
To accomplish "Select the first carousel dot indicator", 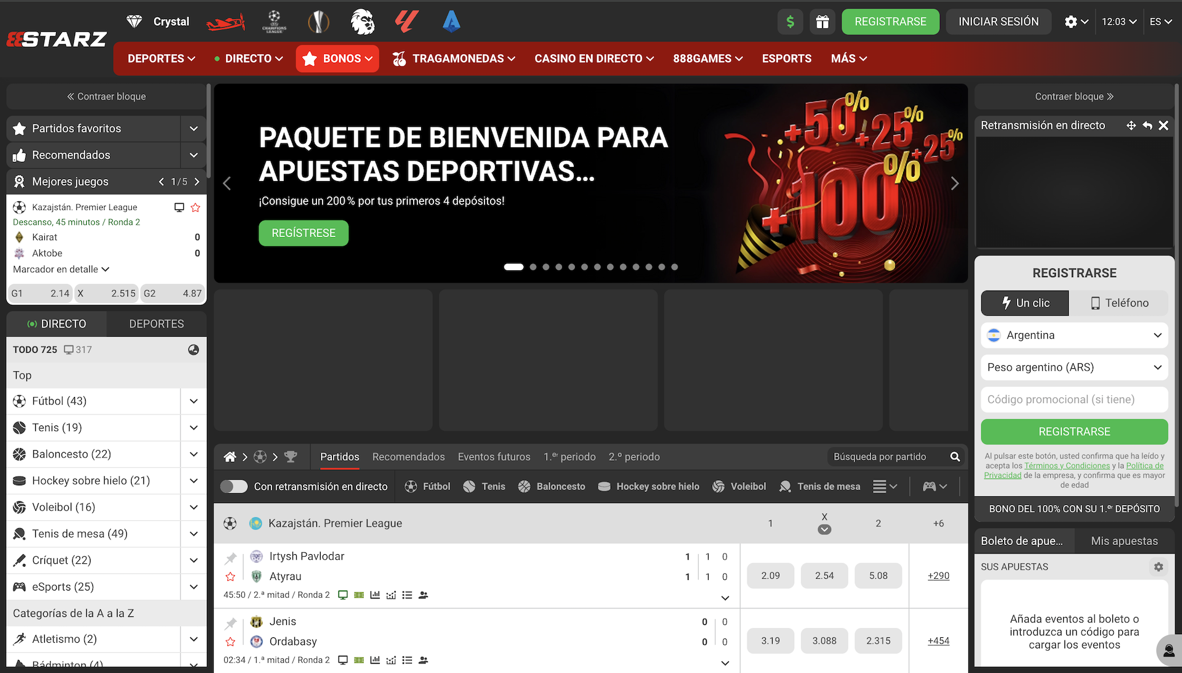I will (x=513, y=267).
